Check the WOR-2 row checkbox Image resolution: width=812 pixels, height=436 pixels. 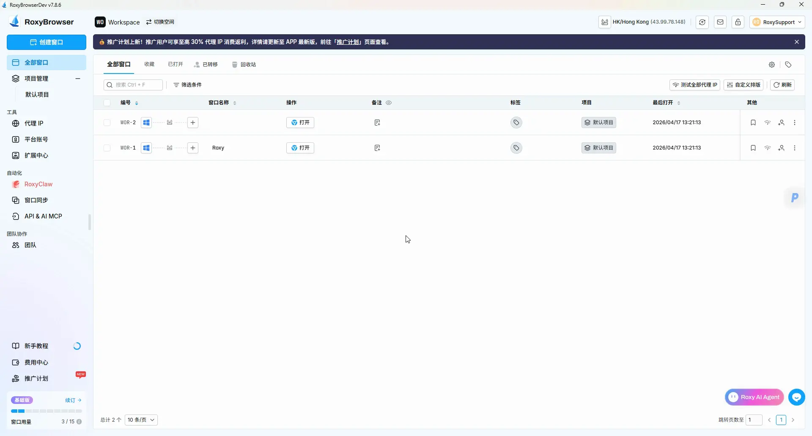107,123
